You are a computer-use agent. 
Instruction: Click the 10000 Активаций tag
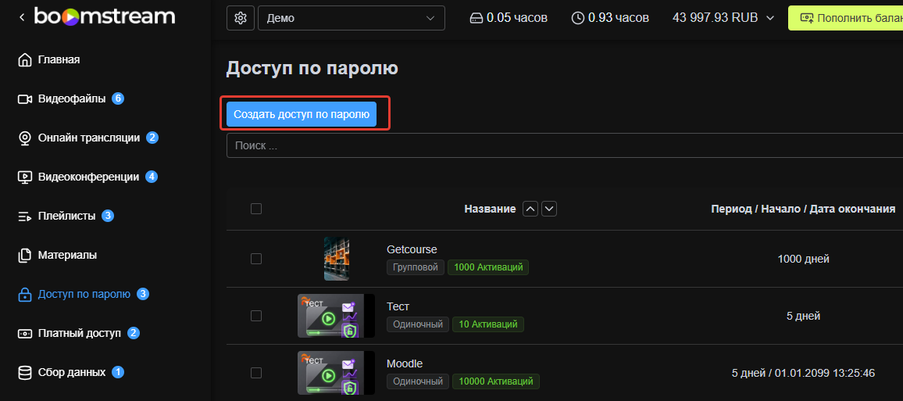point(496,381)
